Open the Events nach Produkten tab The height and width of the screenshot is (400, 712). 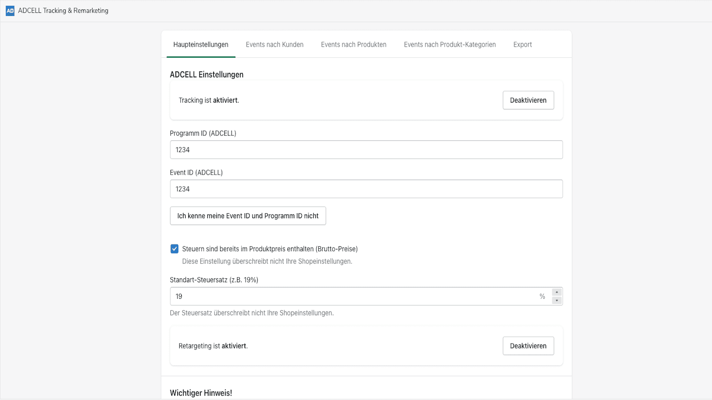353,44
